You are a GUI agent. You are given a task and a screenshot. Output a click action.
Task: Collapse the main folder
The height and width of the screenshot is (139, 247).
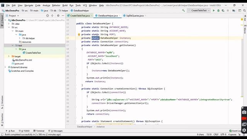pos(13,31)
